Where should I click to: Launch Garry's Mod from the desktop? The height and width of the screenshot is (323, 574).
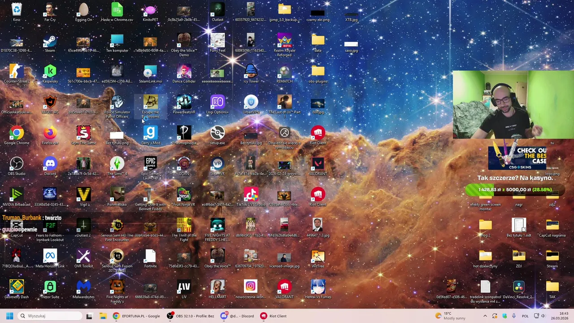click(x=150, y=136)
